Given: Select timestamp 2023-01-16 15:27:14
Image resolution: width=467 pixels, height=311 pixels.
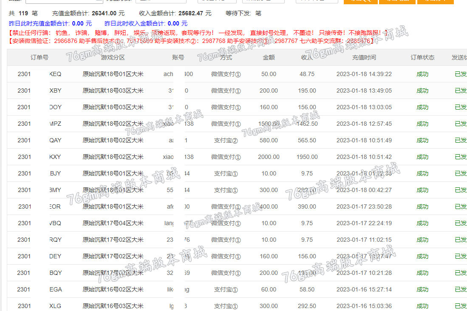Looking at the screenshot, I should click(364, 290).
